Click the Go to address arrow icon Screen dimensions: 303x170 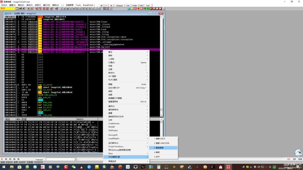click(x=56, y=8)
